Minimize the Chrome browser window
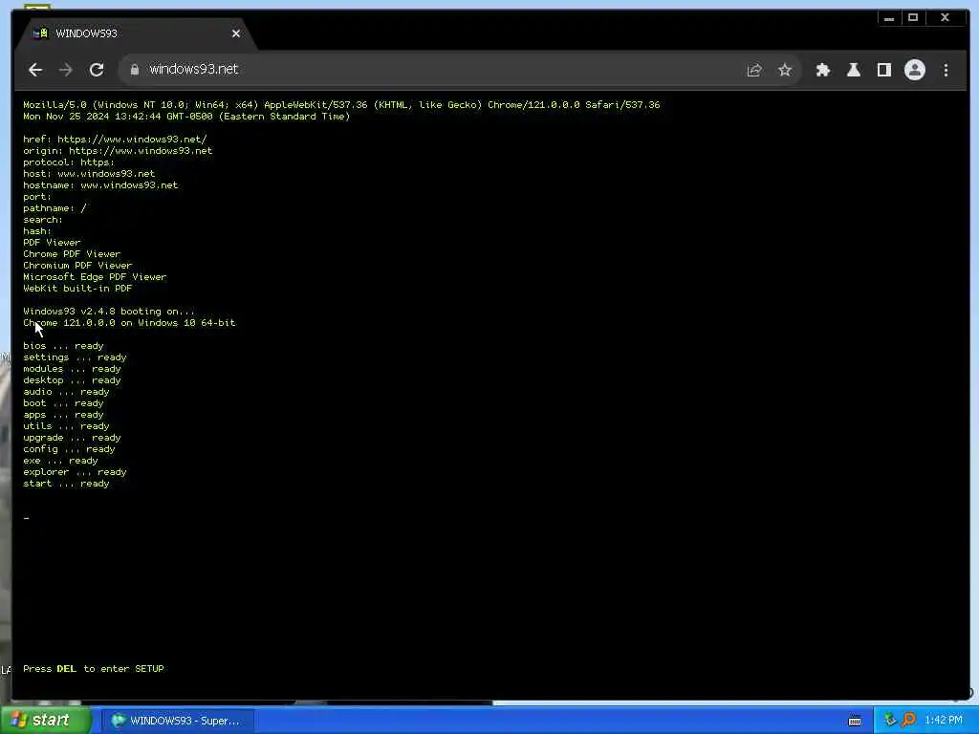Viewport: 979px width, 734px height. point(889,18)
